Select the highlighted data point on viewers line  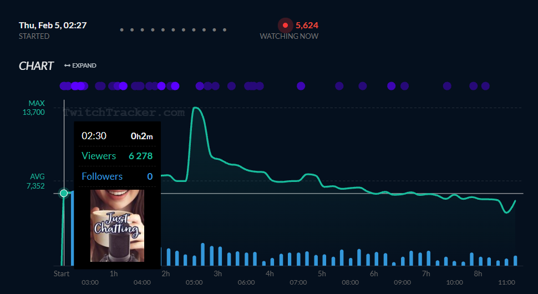[x=64, y=193]
